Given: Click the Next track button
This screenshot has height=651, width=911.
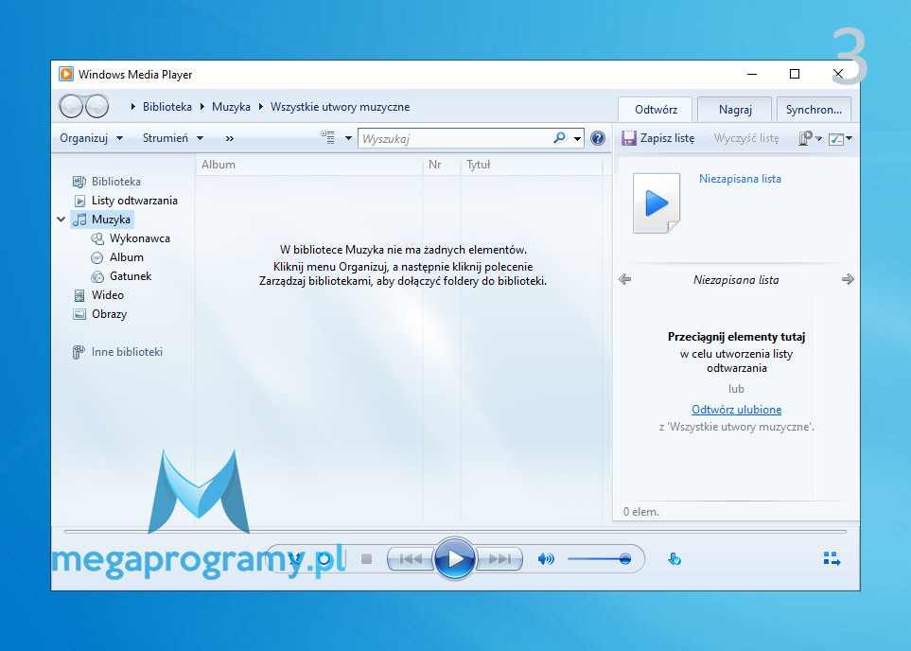Looking at the screenshot, I should coord(499,559).
